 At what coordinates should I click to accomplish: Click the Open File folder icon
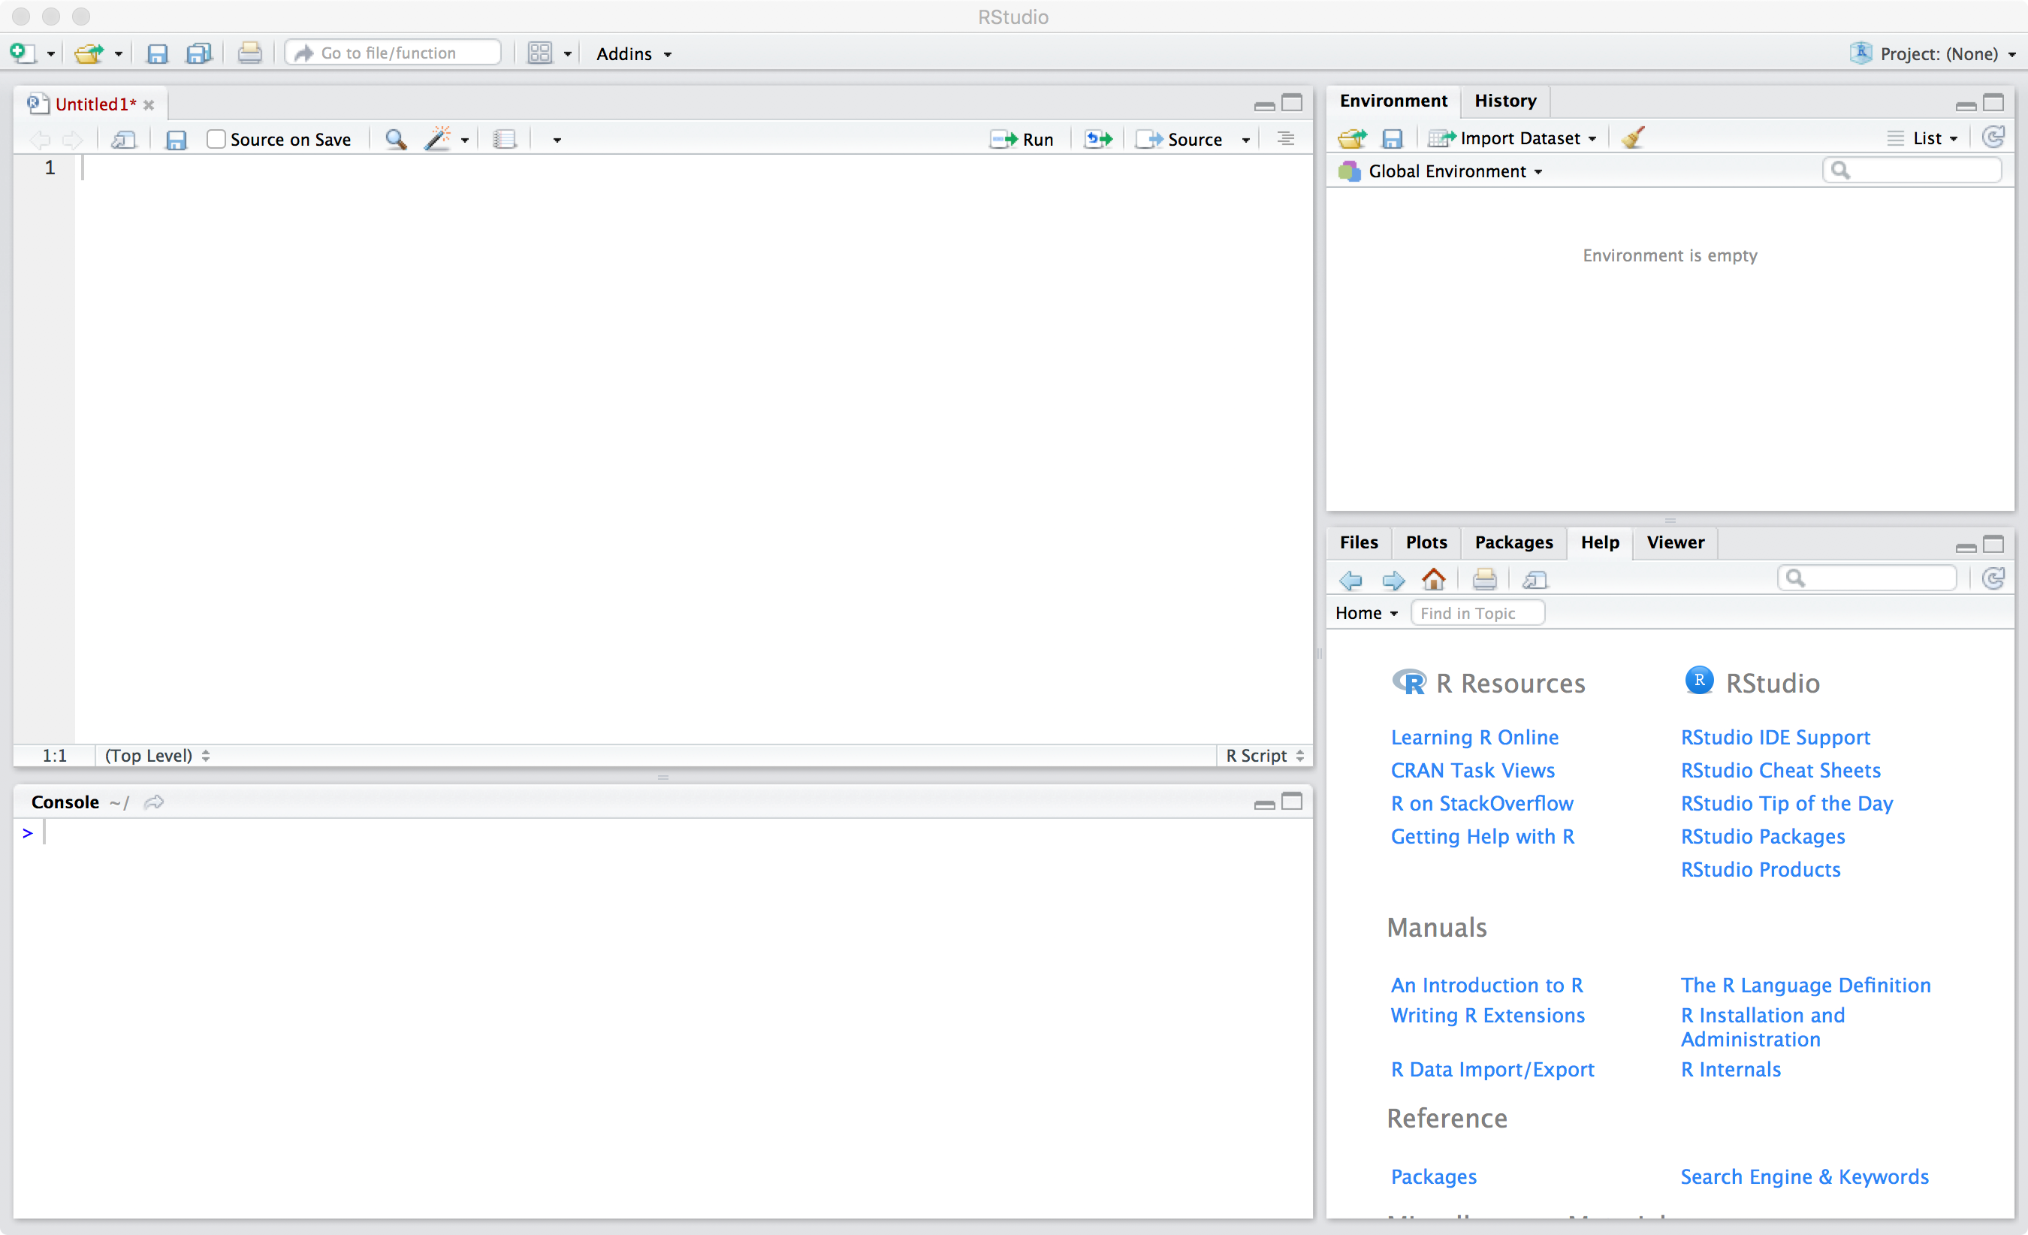coord(89,53)
